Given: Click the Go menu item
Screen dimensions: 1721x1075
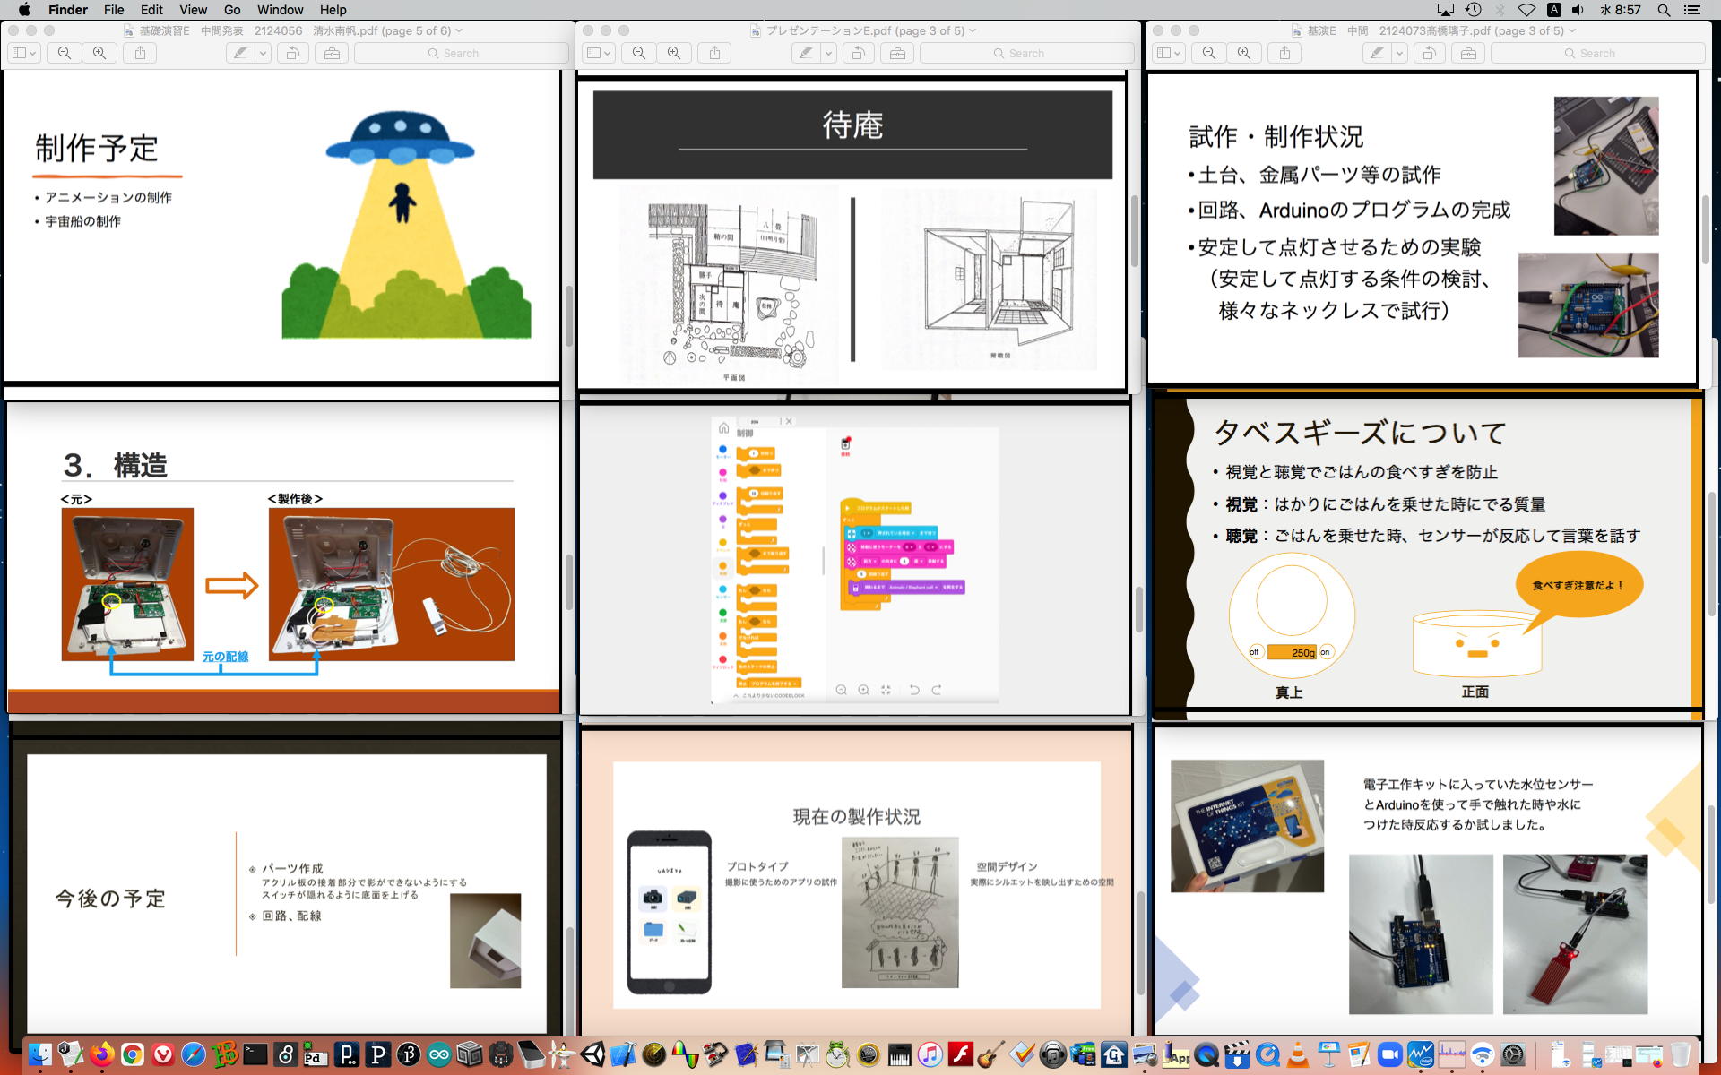Looking at the screenshot, I should pos(232,10).
